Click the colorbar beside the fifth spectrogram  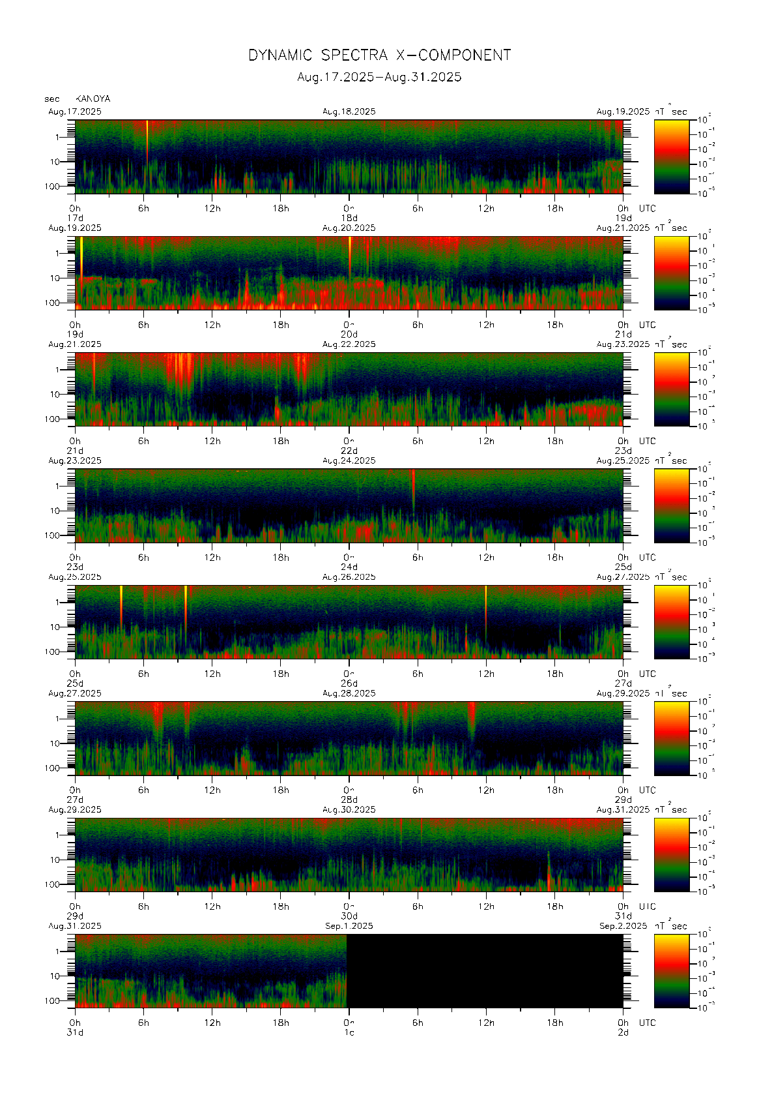pos(671,622)
